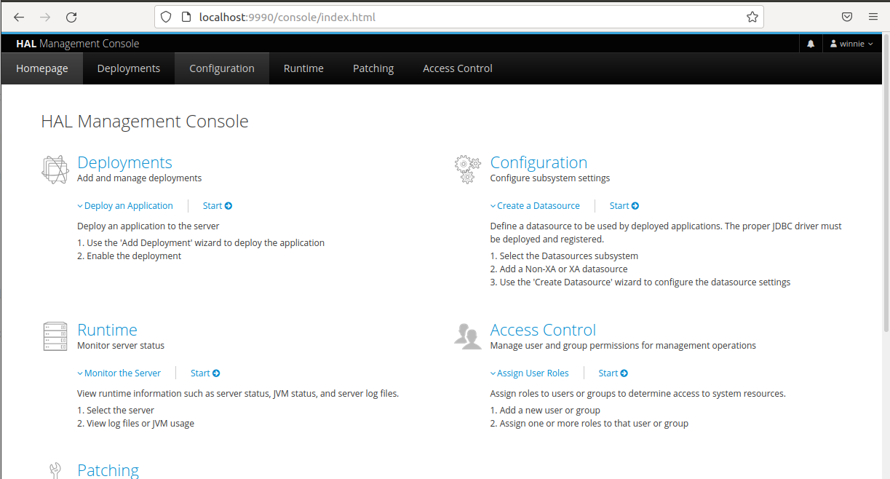This screenshot has width=890, height=479.
Task: Open the Deployments heading link
Action: point(124,162)
